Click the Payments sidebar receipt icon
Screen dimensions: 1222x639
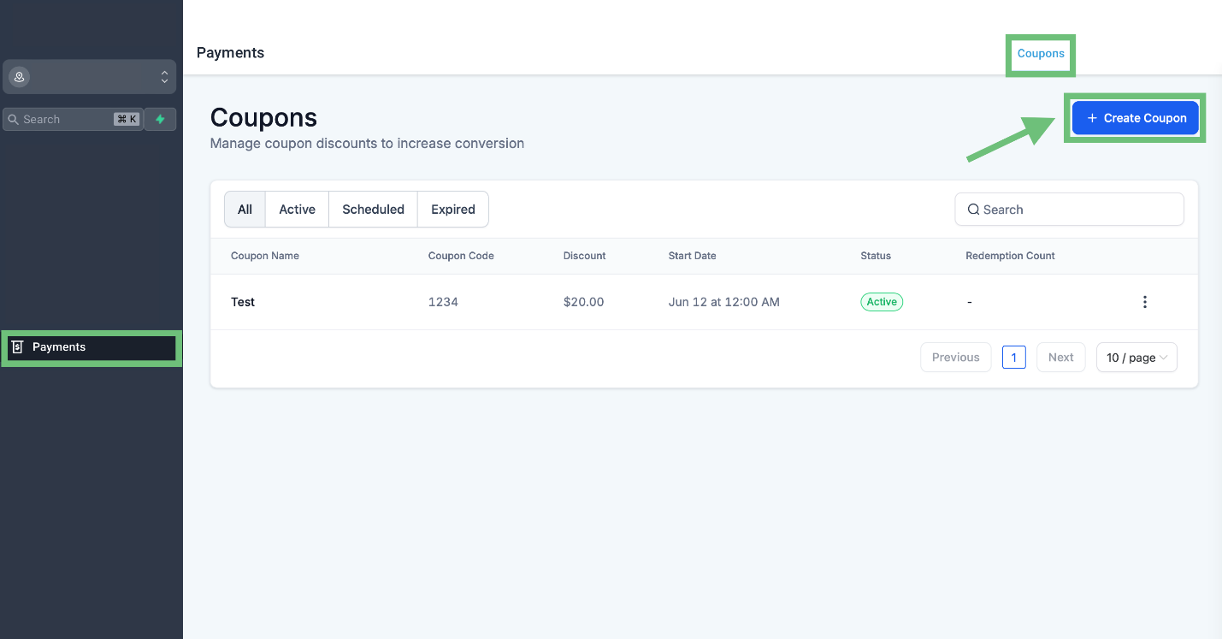16,347
